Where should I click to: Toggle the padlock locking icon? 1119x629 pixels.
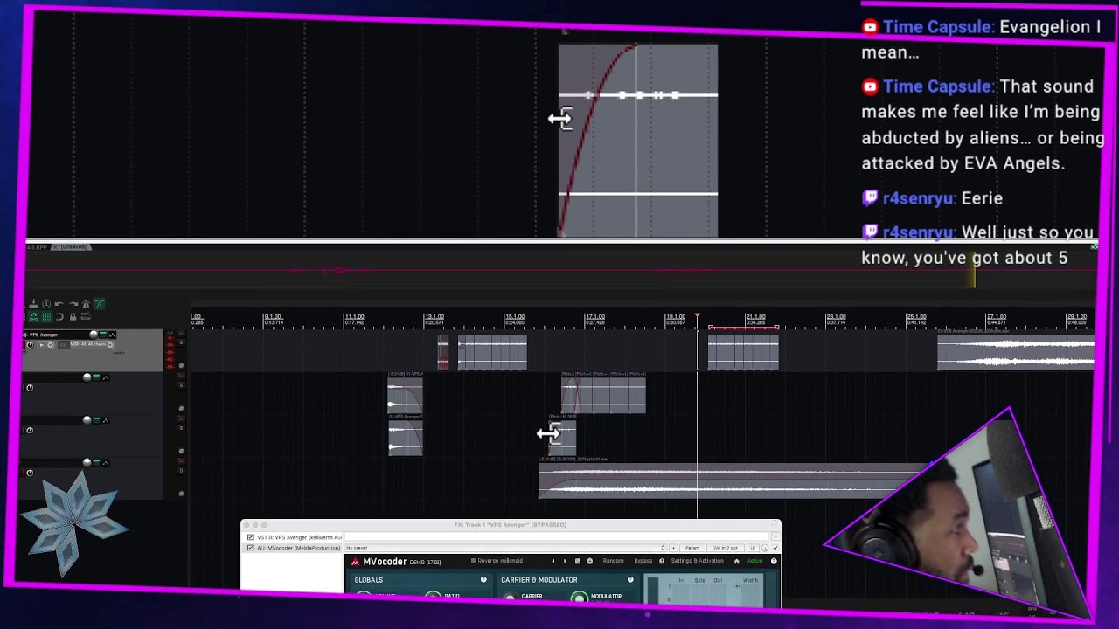pos(73,317)
